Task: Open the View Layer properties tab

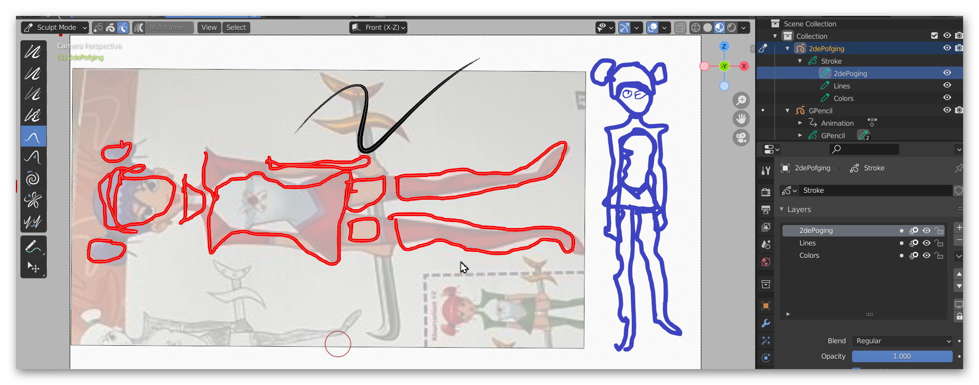Action: point(766,227)
